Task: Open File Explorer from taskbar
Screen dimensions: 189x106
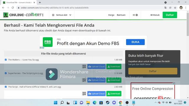Action: point(88,103)
